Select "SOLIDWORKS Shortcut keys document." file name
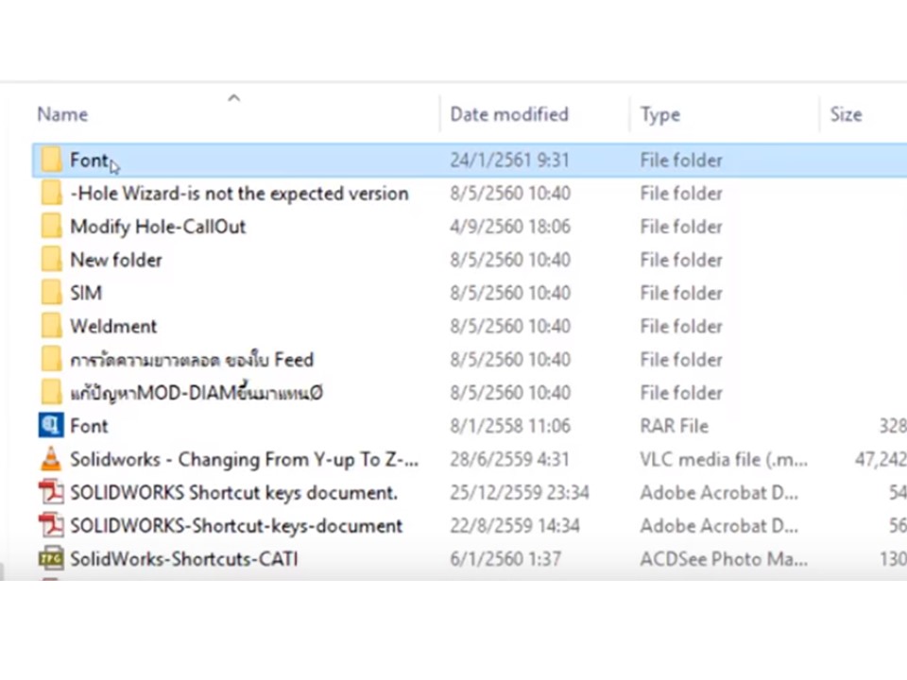The height and width of the screenshot is (680, 907). [x=233, y=493]
